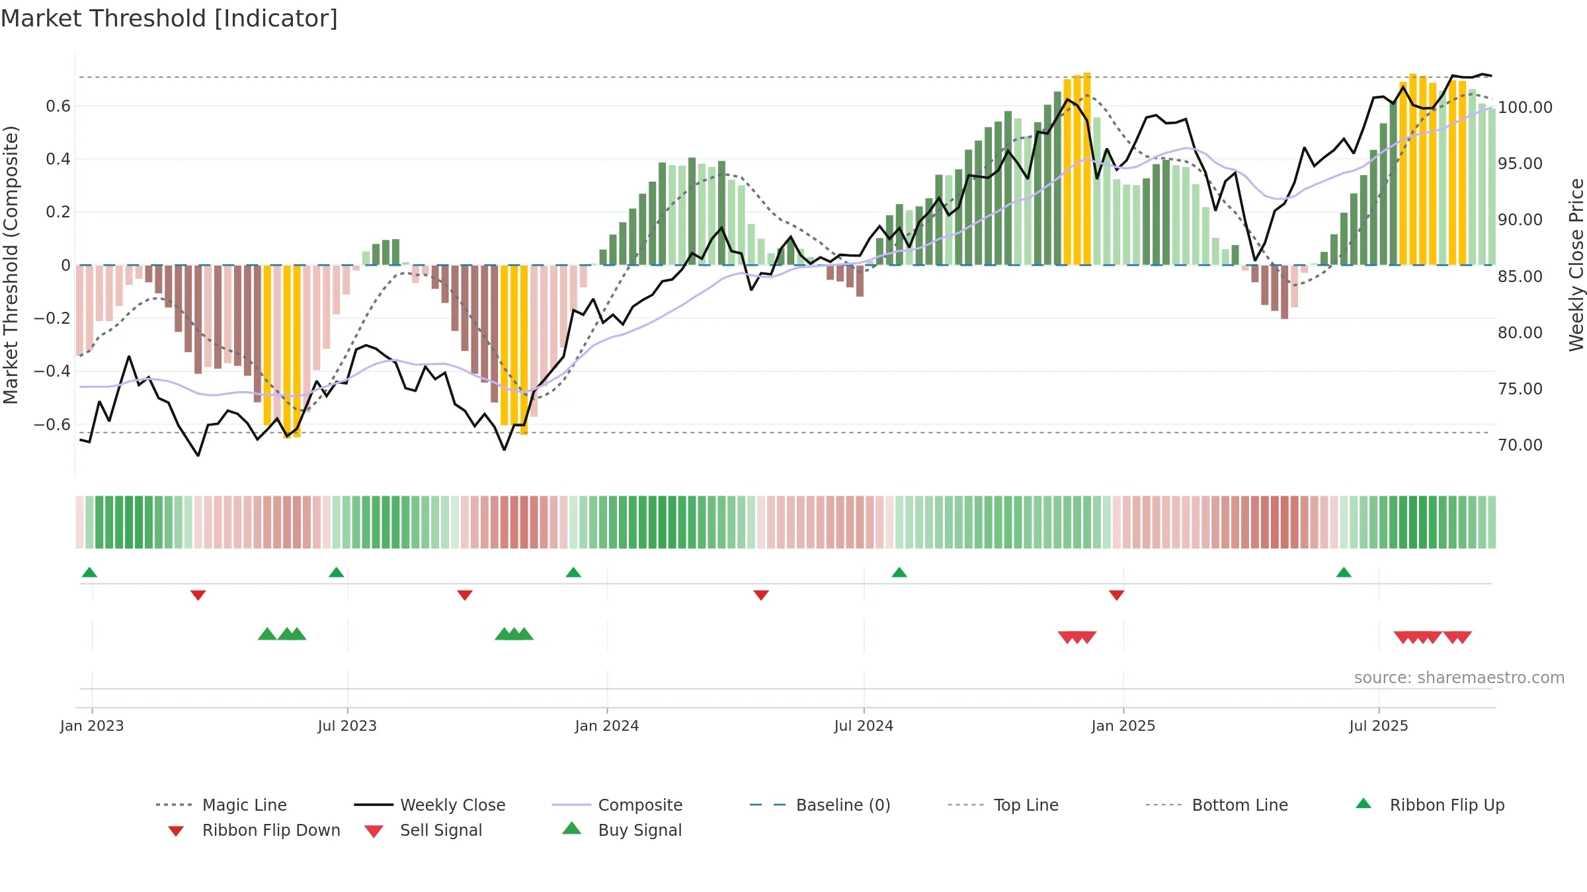
Task: Click the green Ribbon Flip Up legend triangle icon
Action: [1363, 803]
